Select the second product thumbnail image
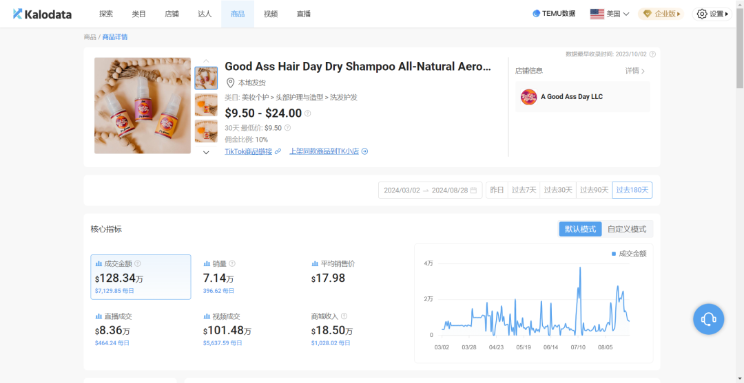Viewport: 744px width, 383px height. 206,105
